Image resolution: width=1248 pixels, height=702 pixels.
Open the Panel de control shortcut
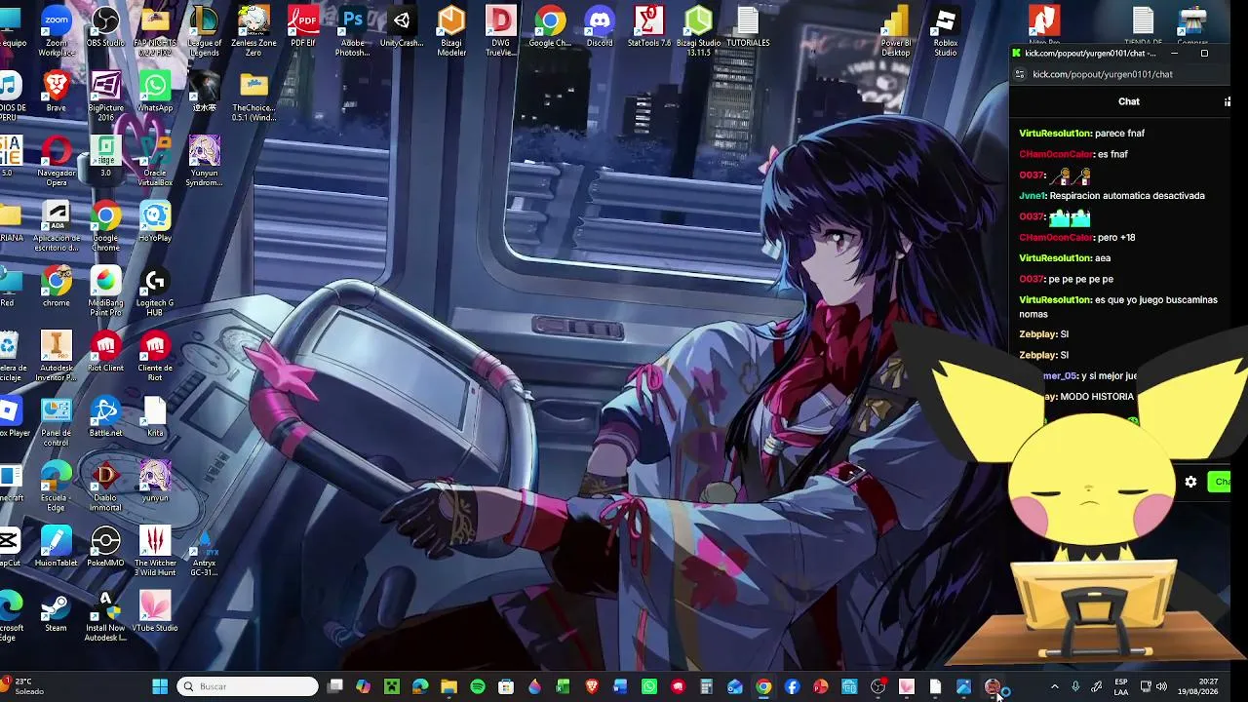(x=57, y=422)
